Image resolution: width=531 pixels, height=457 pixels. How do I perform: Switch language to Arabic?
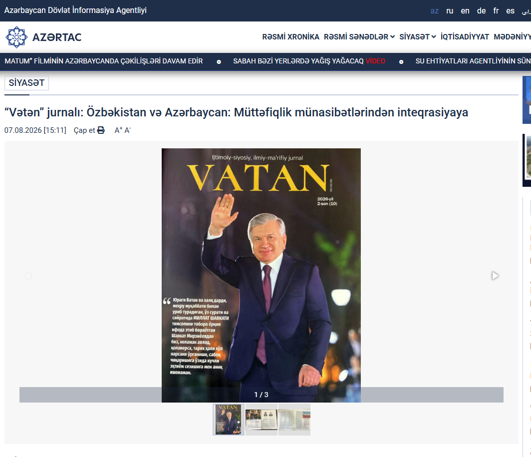pos(526,11)
